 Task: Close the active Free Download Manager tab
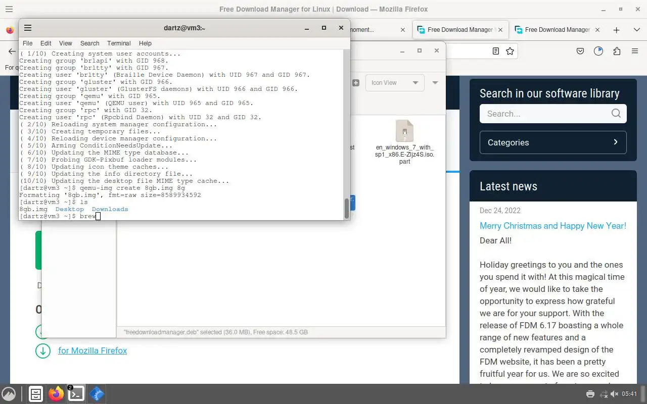click(500, 30)
